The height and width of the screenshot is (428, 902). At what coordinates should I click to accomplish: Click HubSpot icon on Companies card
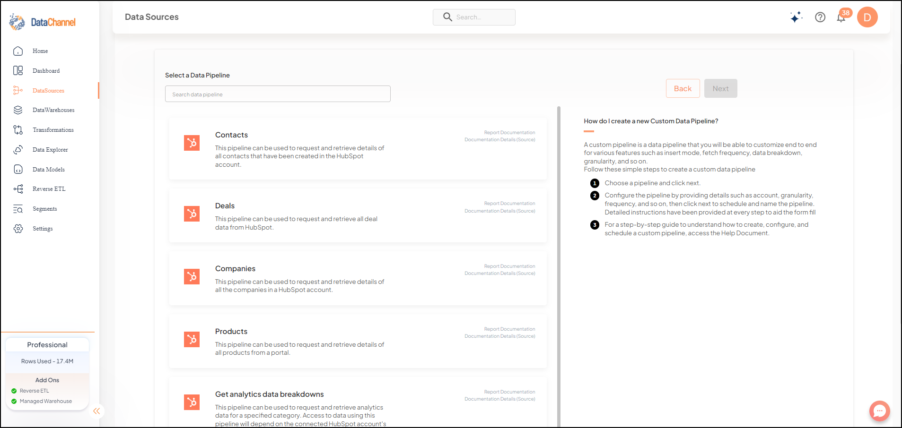pyautogui.click(x=192, y=276)
